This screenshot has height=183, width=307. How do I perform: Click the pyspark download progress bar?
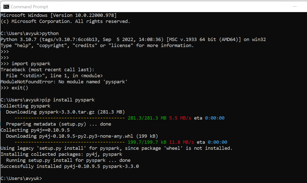coord(70,118)
